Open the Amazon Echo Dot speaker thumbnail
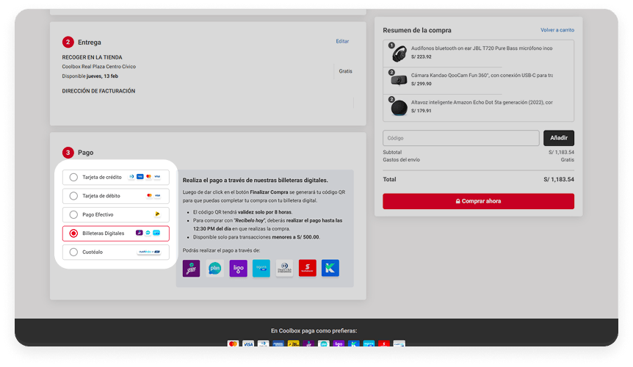Screen dimensions: 633x367 399,108
